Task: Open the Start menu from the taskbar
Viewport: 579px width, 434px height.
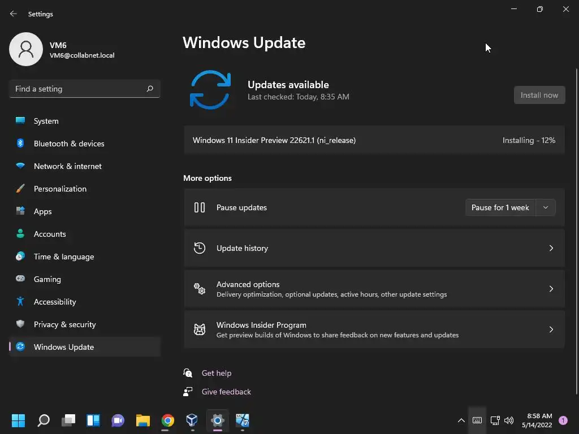Action: click(18, 420)
